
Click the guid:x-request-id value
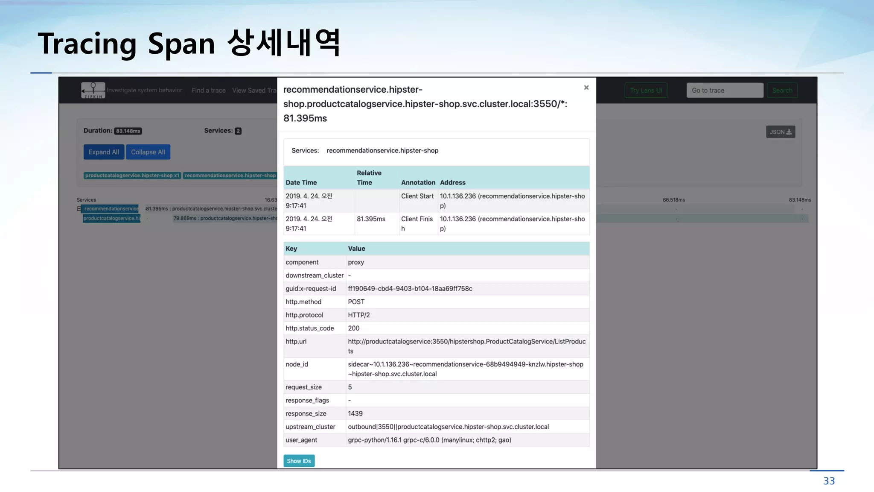(410, 289)
